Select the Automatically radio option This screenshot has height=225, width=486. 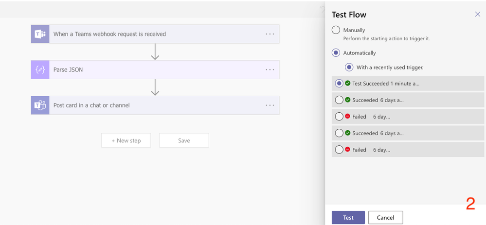[x=336, y=52]
